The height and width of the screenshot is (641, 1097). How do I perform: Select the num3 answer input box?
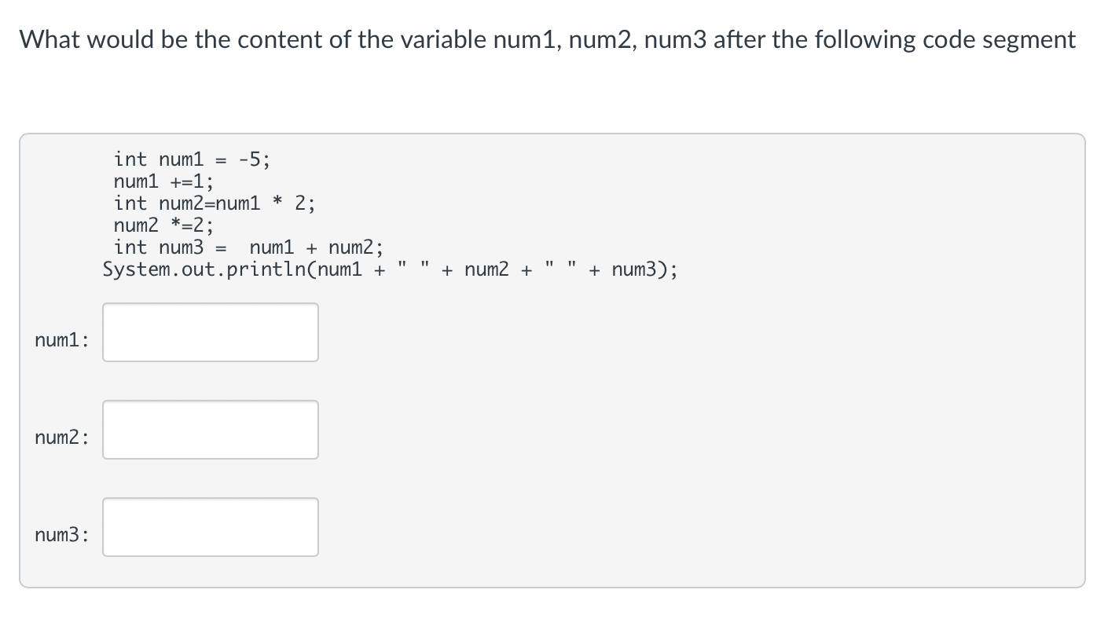click(x=211, y=527)
